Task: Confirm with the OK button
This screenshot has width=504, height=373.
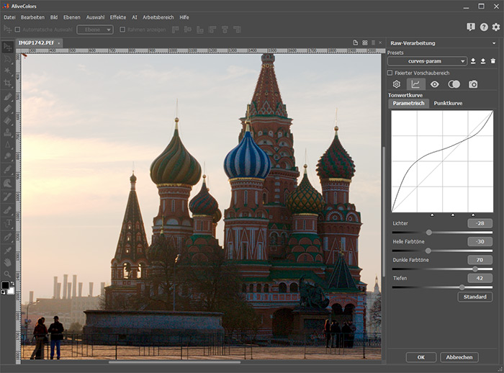Action: [421, 357]
